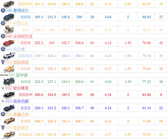
Task: Click the RENO logo beside 051 犀甲兽
Action: click(x=4, y=75)
